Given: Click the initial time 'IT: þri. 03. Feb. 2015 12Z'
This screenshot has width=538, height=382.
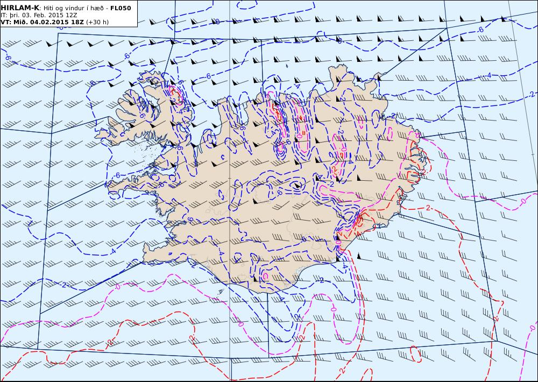Looking at the screenshot, I should (x=39, y=15).
